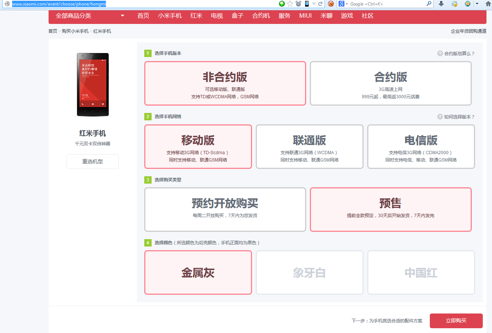Click the crossed-out blocker extension icon
The image size is (492, 333).
click(331, 4)
